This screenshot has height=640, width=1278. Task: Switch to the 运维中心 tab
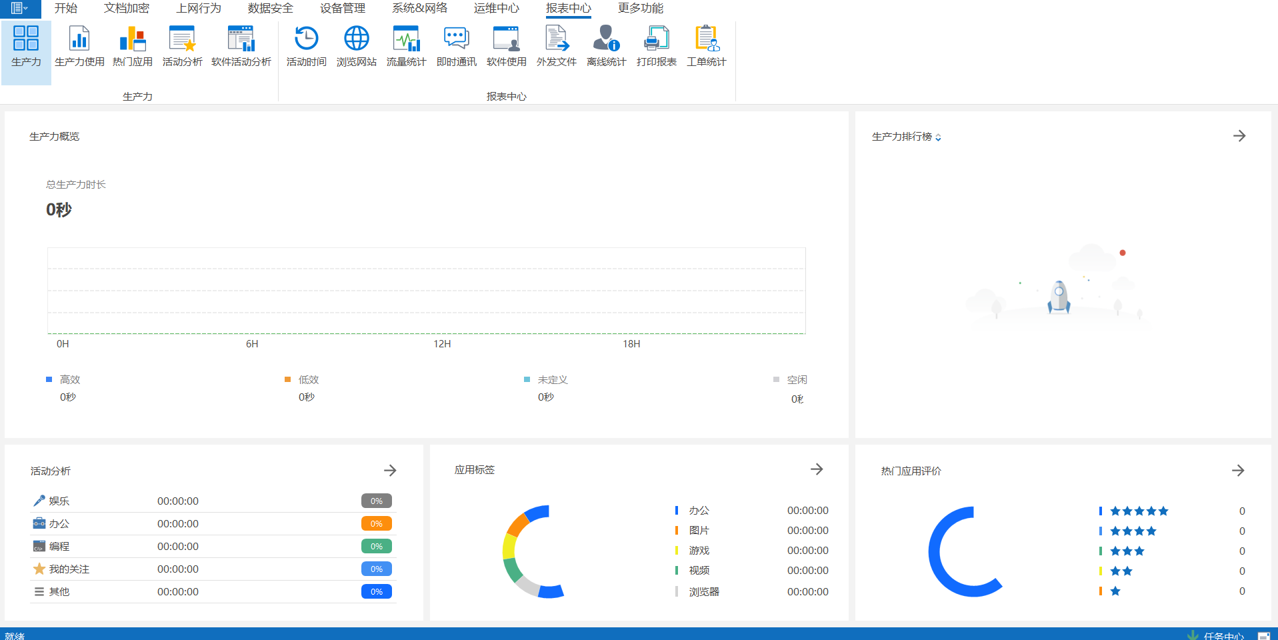496,9
